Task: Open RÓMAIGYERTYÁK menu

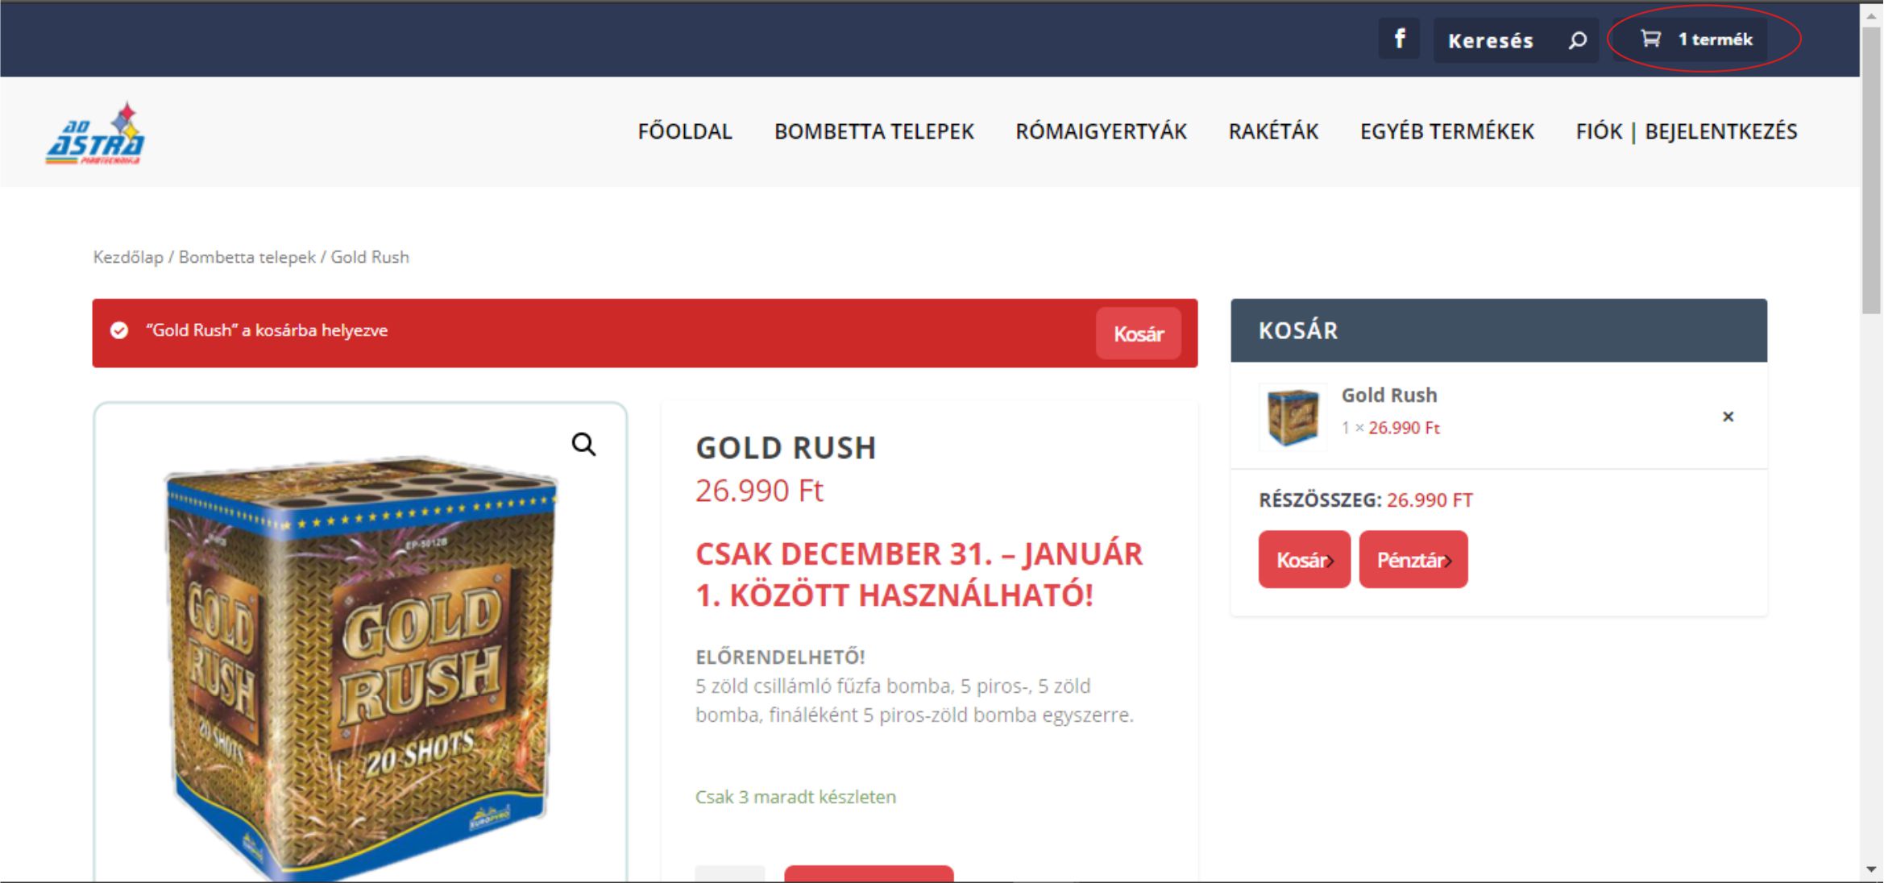Action: click(1101, 131)
